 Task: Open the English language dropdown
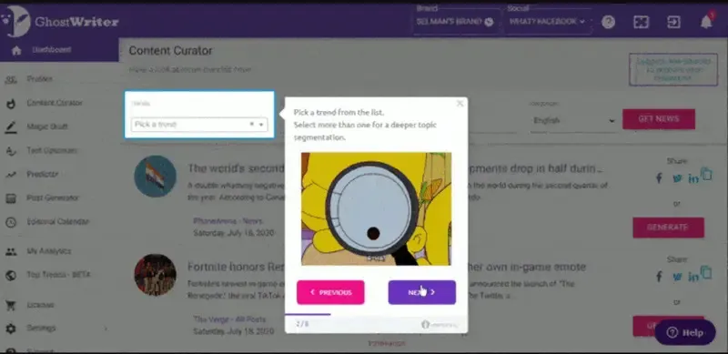point(574,121)
